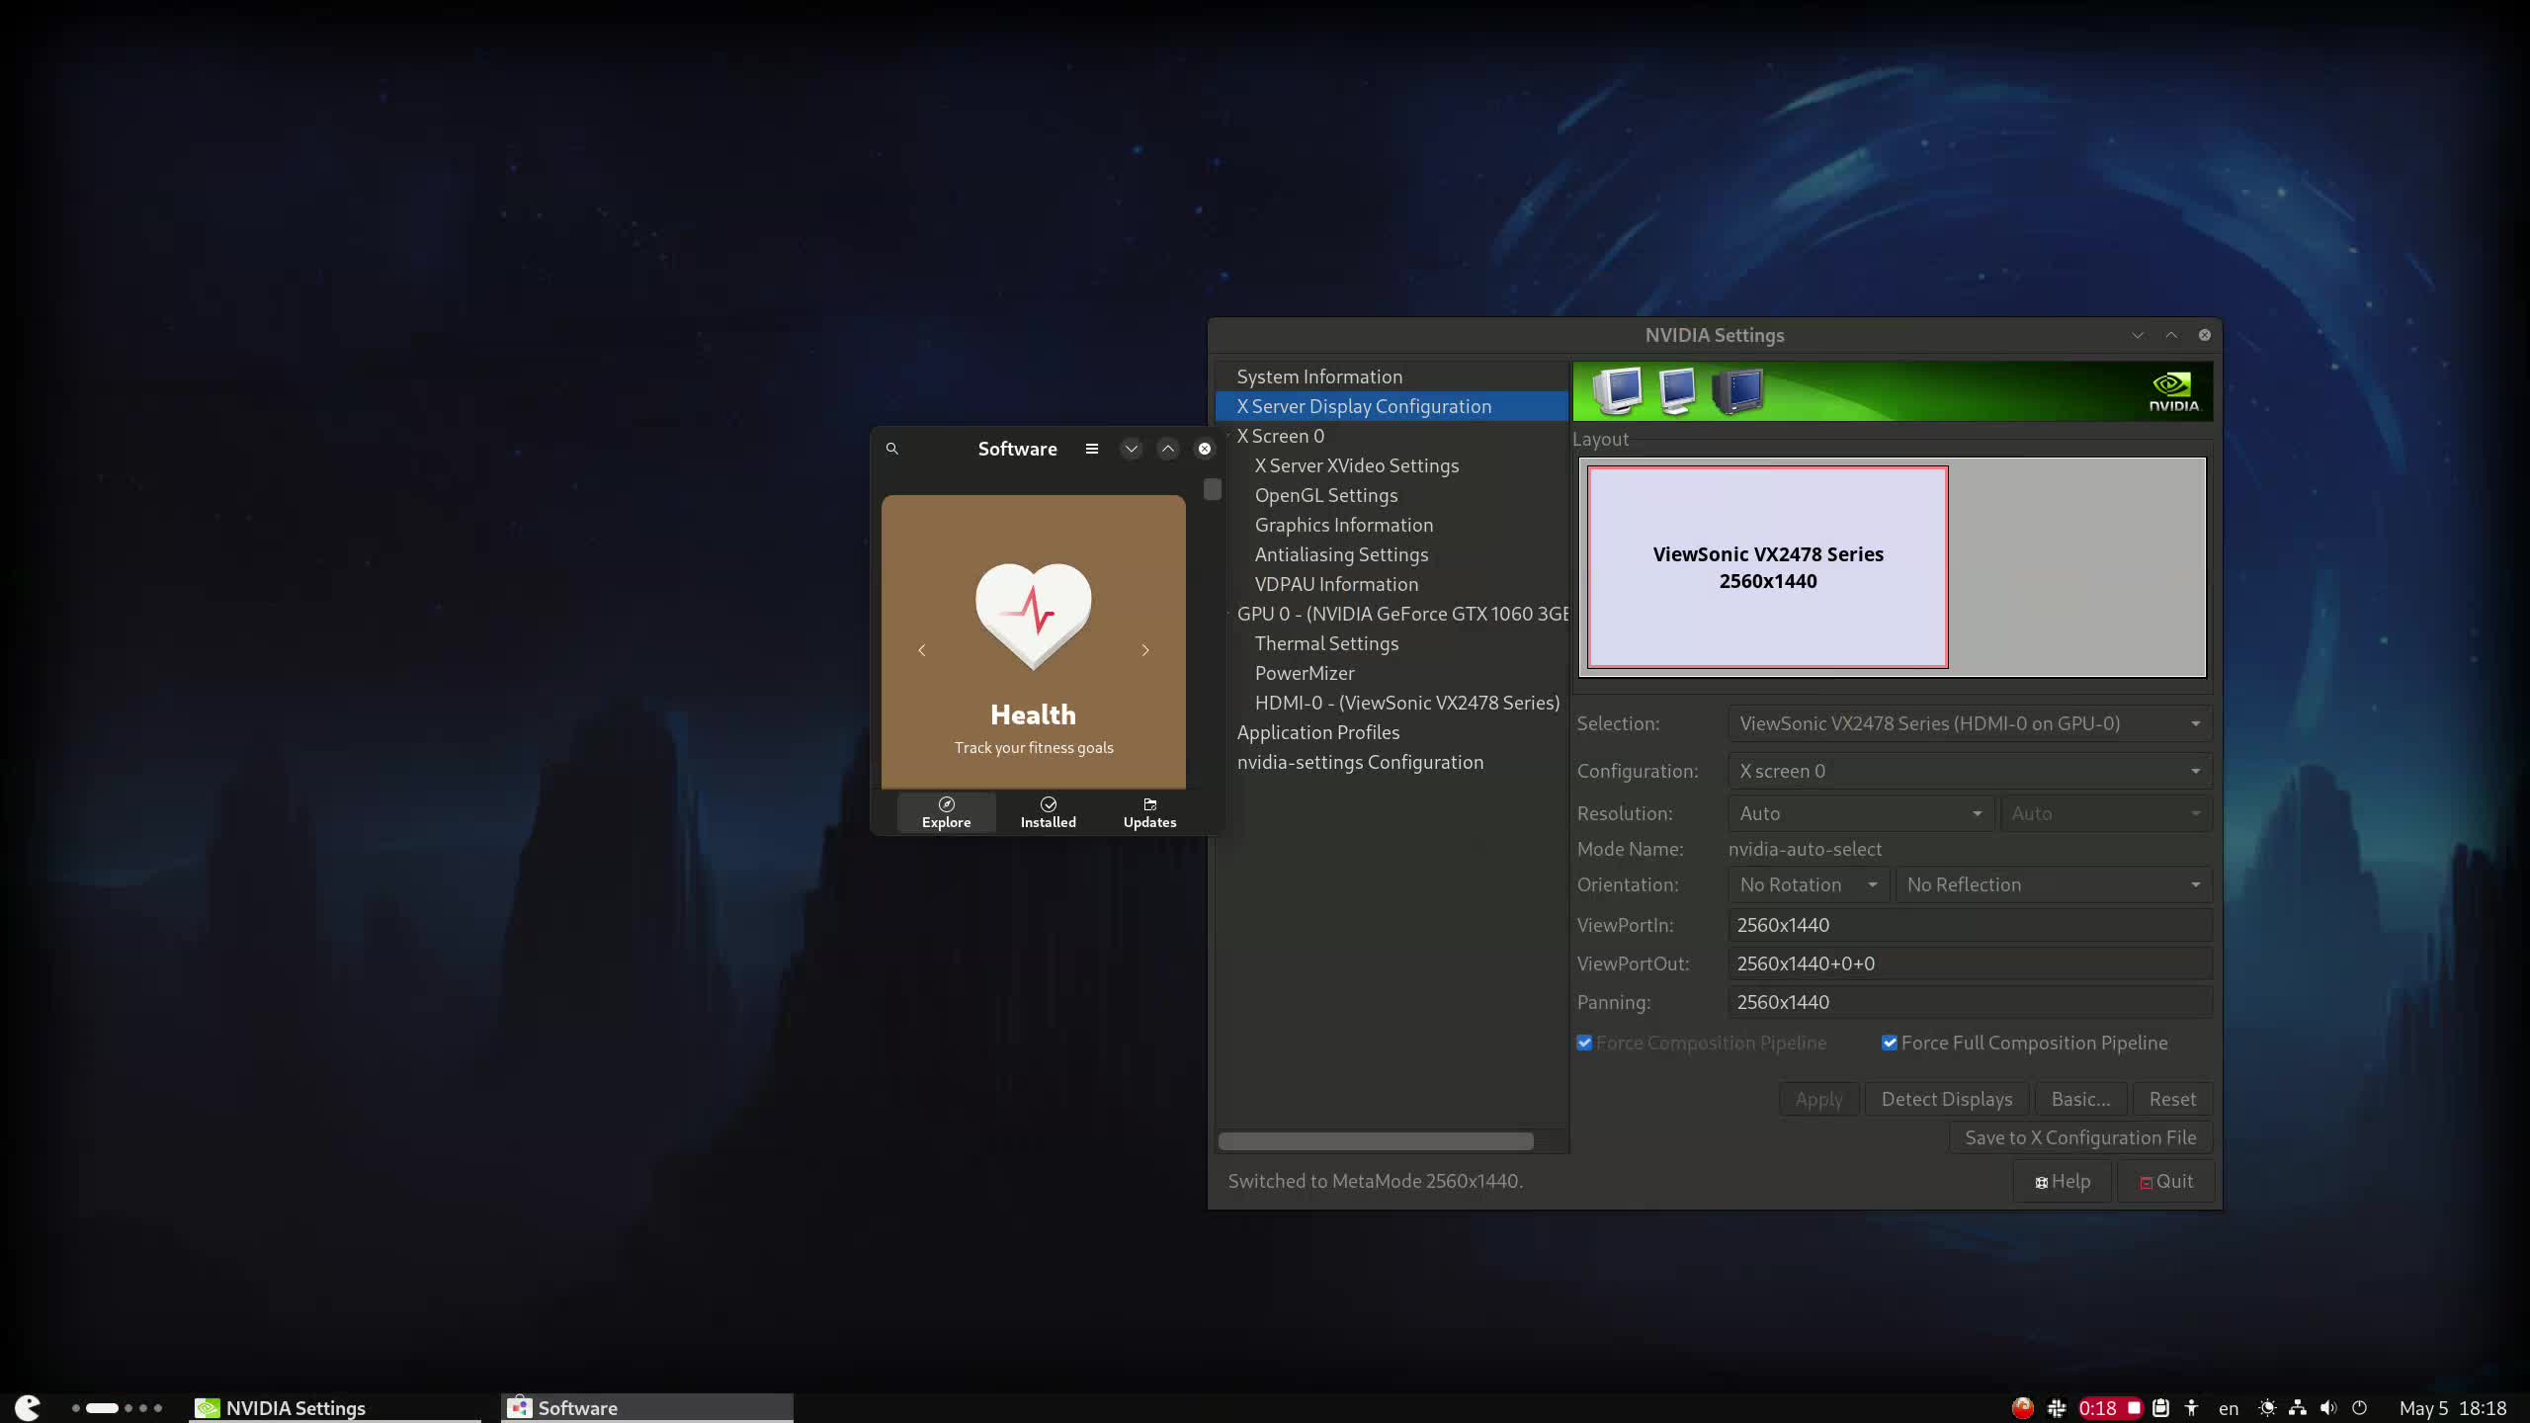Collapse the GPU 0 GeForce GTX 1060 node
Image resolution: width=2530 pixels, height=1423 pixels.
1228,614
